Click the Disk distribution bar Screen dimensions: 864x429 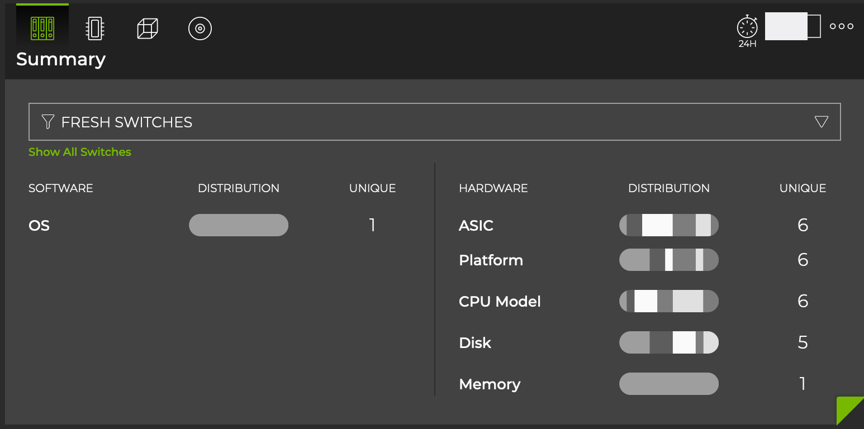tap(668, 342)
